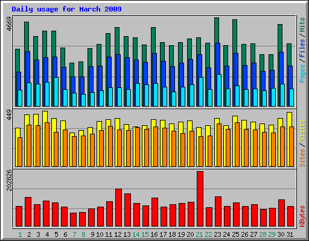Click day label 20 on x-axis
Viewport: 309px width, 241px height.
190,234
